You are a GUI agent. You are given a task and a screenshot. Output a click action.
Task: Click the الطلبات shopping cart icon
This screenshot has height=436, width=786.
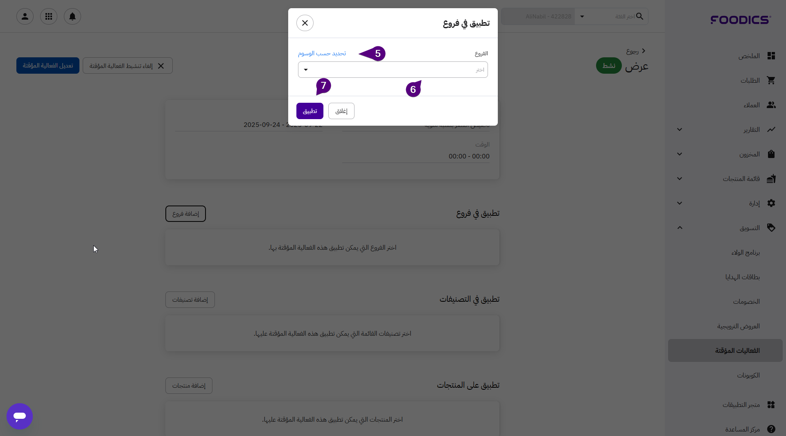tap(771, 80)
